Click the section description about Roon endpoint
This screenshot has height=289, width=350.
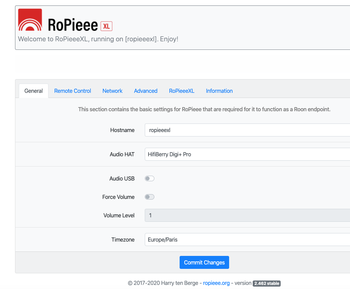(204, 109)
